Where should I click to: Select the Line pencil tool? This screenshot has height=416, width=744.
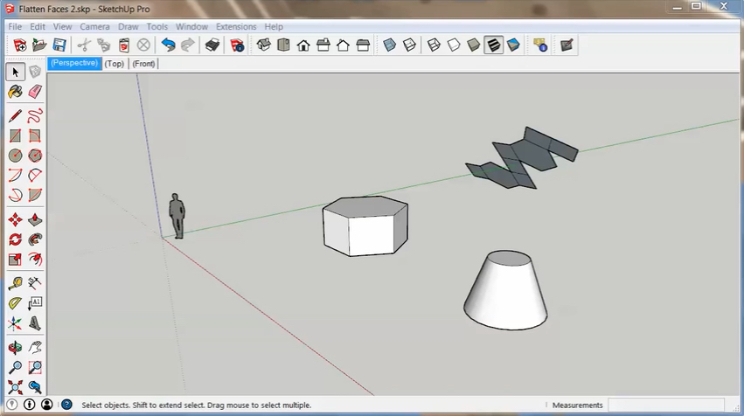[x=15, y=115]
